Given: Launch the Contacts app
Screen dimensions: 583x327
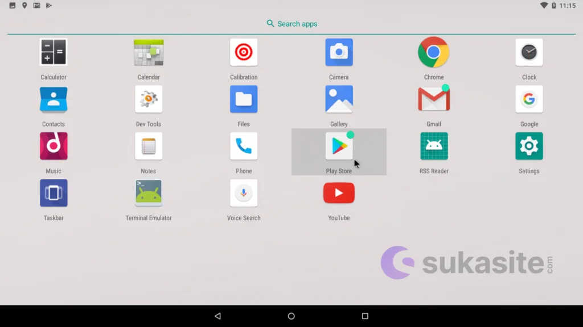Looking at the screenshot, I should [54, 99].
